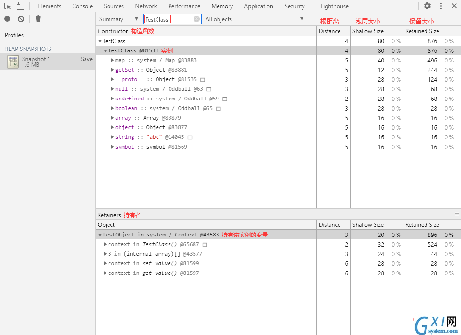Sort upper table by Distance header
This screenshot has height=335, width=461.
tap(333, 31)
